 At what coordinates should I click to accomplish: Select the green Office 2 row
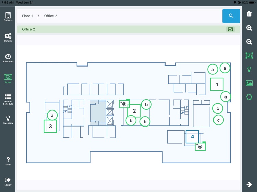[128, 29]
